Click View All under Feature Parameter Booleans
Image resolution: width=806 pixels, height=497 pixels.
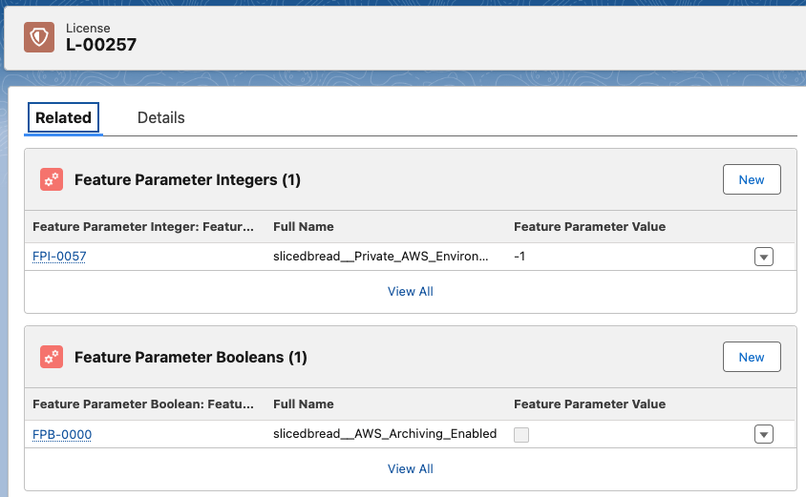click(411, 468)
